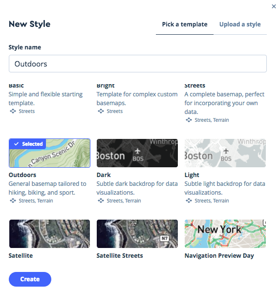
Task: Pick the Satellite template thumbnail
Action: [x=49, y=234]
